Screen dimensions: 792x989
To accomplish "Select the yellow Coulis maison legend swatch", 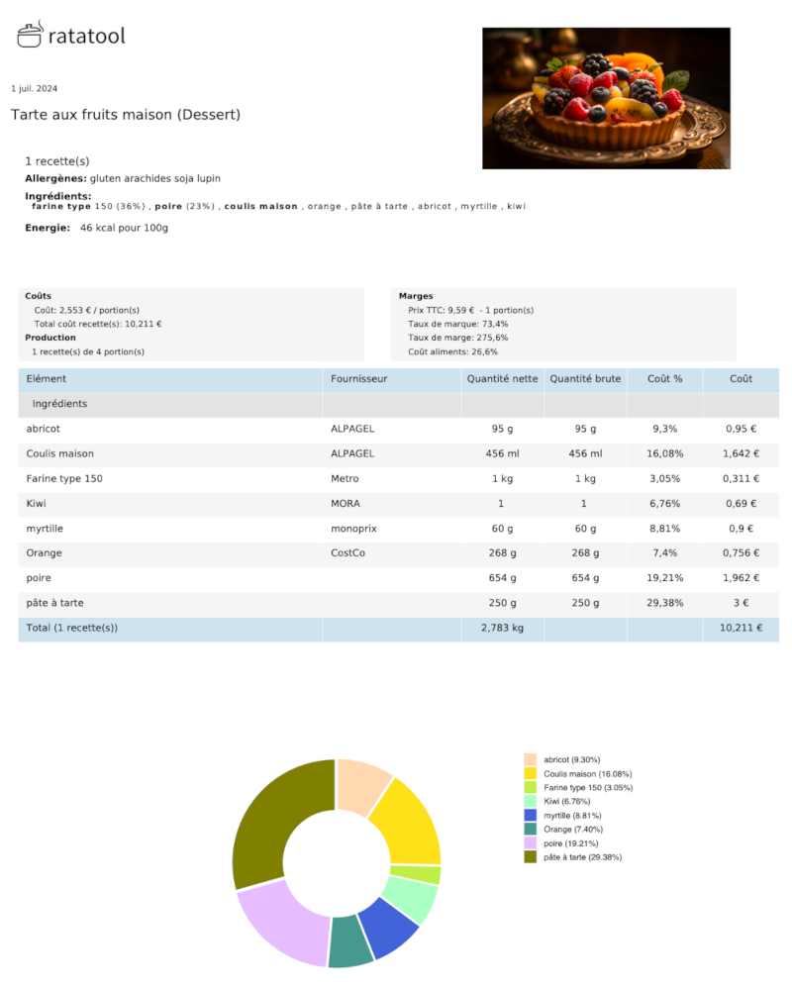I will [x=530, y=773].
